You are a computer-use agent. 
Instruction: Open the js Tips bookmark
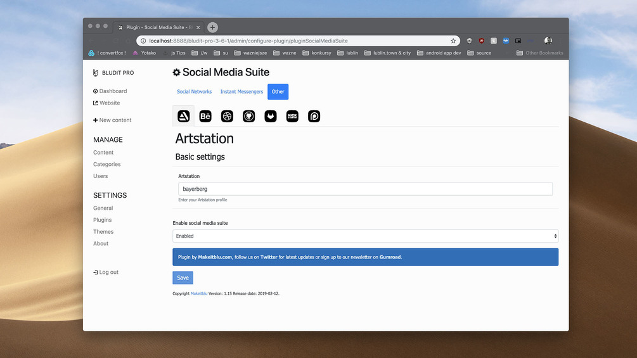(x=174, y=53)
